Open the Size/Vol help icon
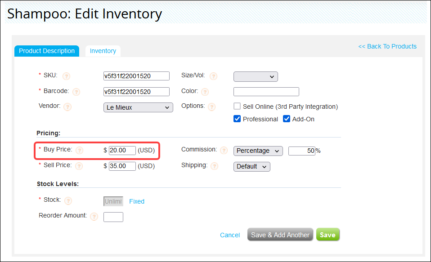Viewport: 431px width, 262px height. 213,76
